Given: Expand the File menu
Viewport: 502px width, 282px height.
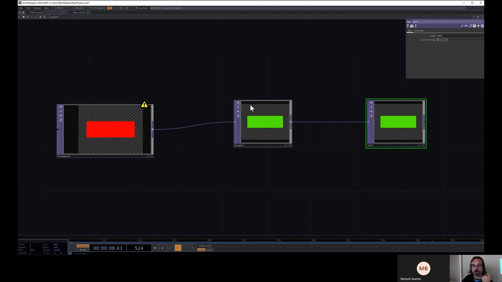Looking at the screenshot, I should 21,8.
